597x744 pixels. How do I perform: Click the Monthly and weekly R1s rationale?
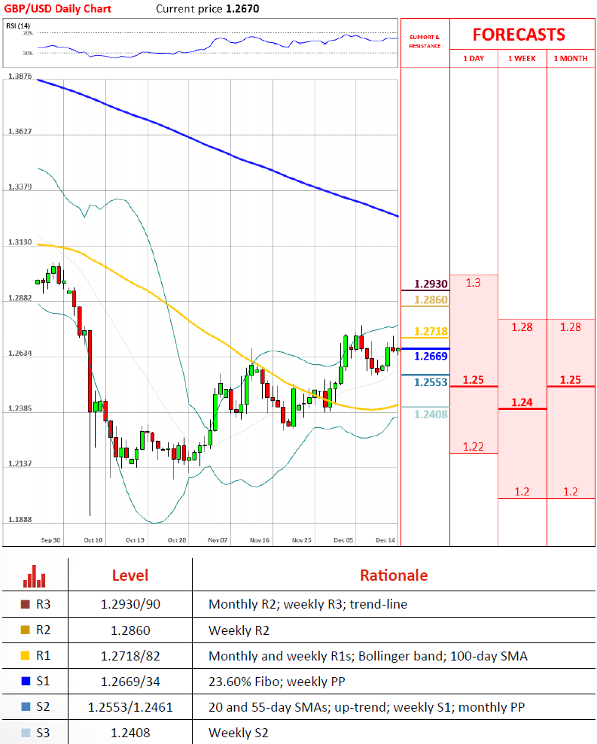pyautogui.click(x=367, y=656)
